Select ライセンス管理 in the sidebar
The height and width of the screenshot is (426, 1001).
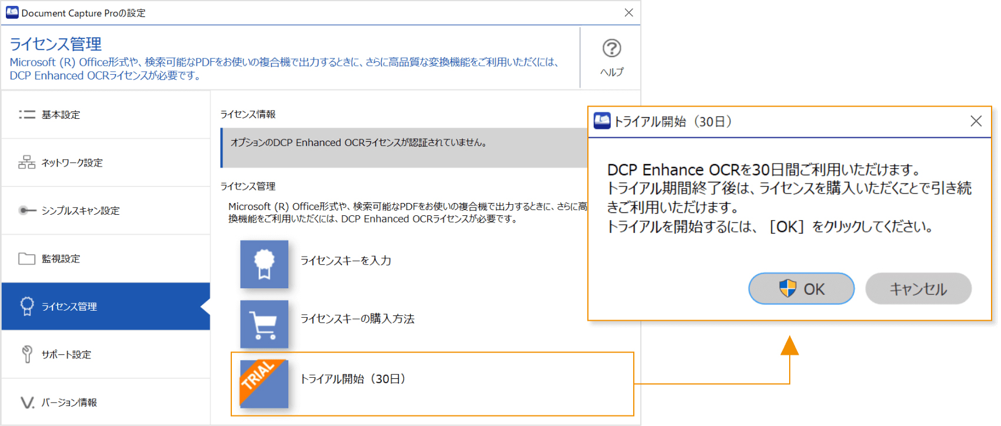click(x=69, y=307)
